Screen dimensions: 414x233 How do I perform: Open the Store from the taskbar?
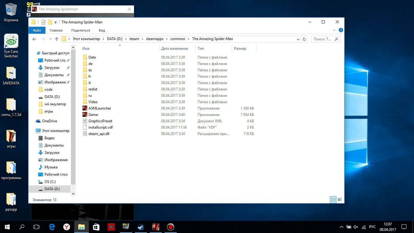click(96, 227)
